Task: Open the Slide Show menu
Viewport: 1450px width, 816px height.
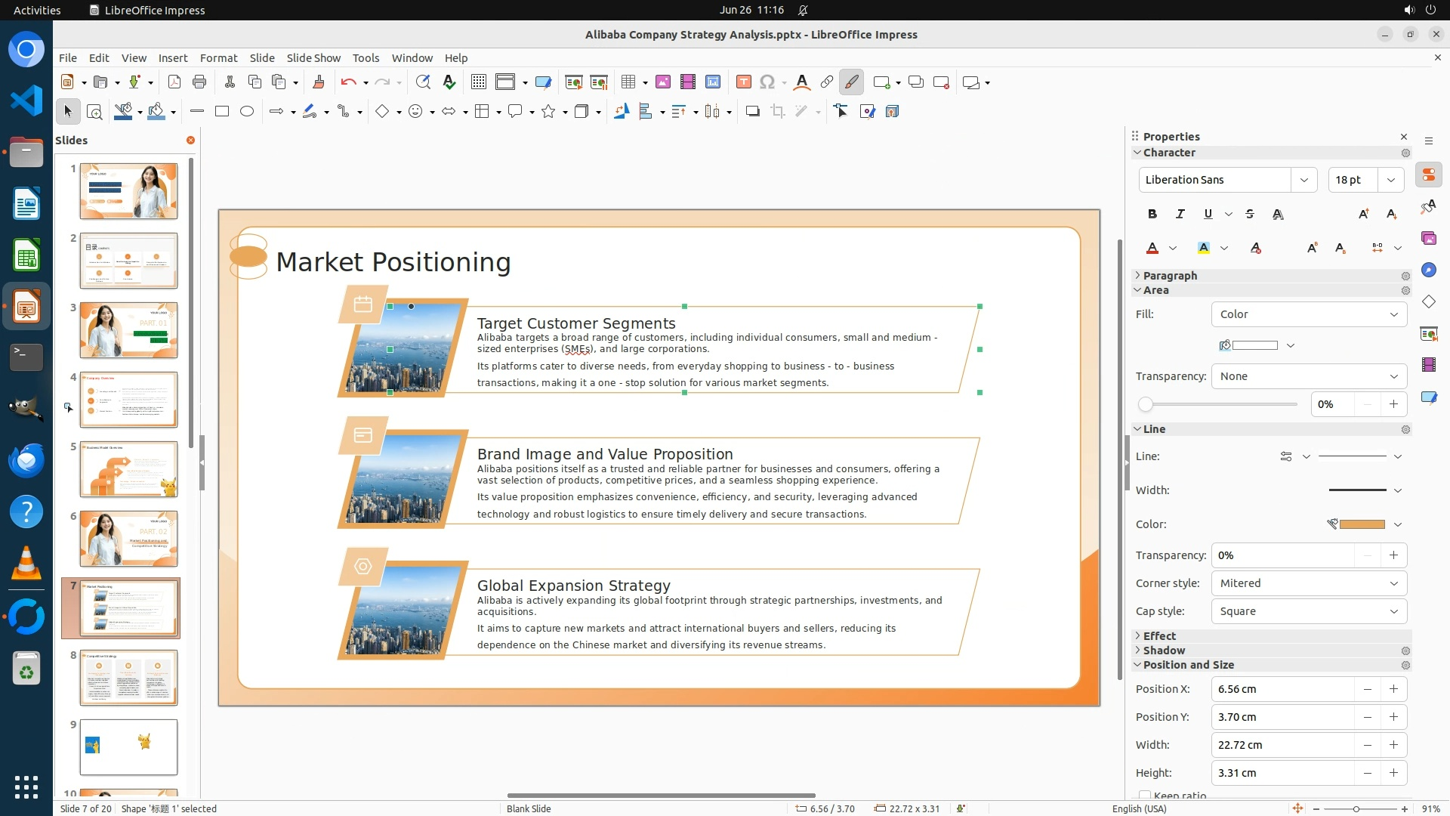Action: pyautogui.click(x=313, y=58)
